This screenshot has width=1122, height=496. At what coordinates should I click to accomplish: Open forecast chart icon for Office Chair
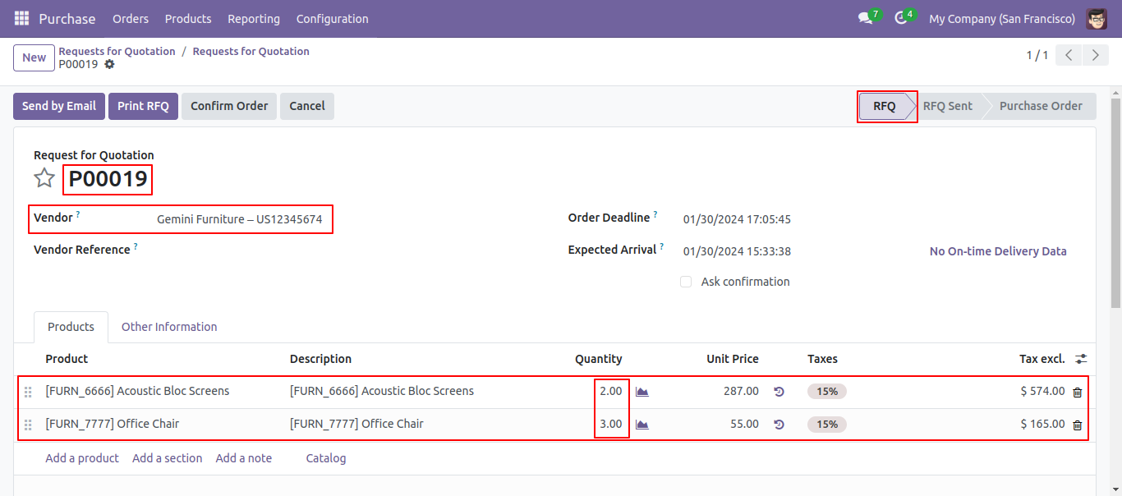(x=642, y=425)
